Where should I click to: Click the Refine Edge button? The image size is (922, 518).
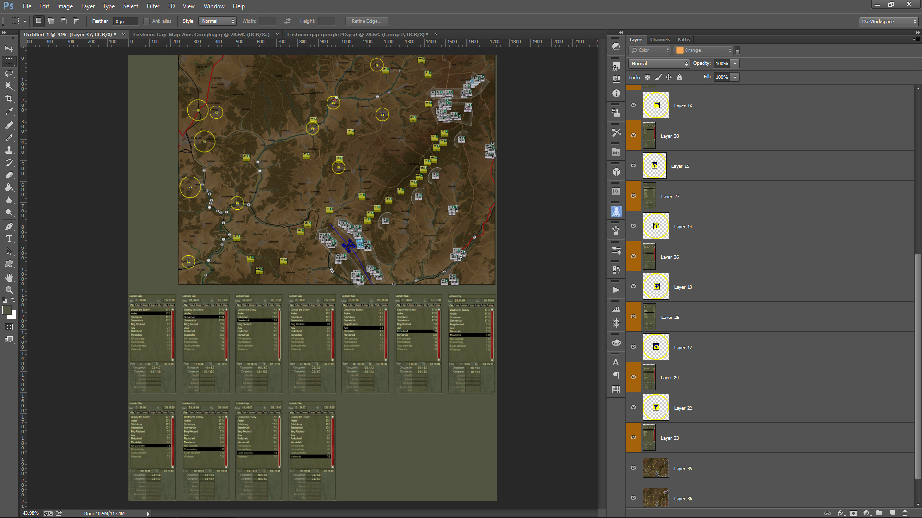pos(366,21)
